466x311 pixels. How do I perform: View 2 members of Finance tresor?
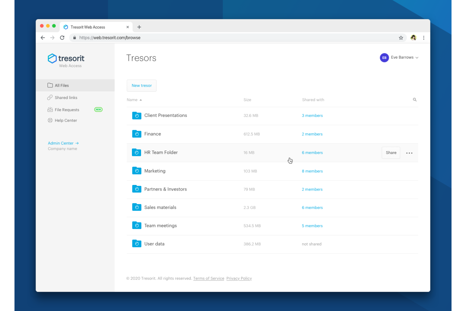(x=312, y=134)
